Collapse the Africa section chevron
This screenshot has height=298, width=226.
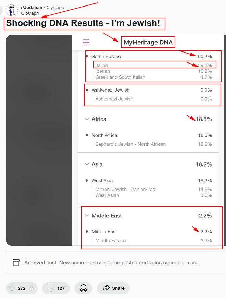tap(87, 119)
